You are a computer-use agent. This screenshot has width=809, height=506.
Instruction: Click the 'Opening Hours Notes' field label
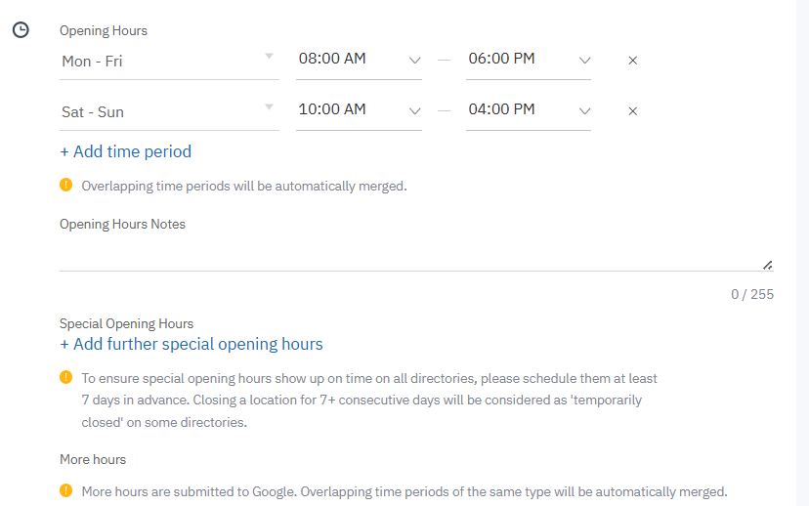122,224
